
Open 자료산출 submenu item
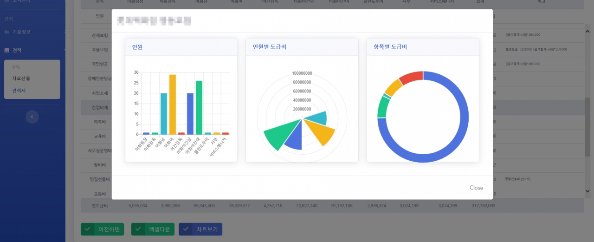[21, 78]
